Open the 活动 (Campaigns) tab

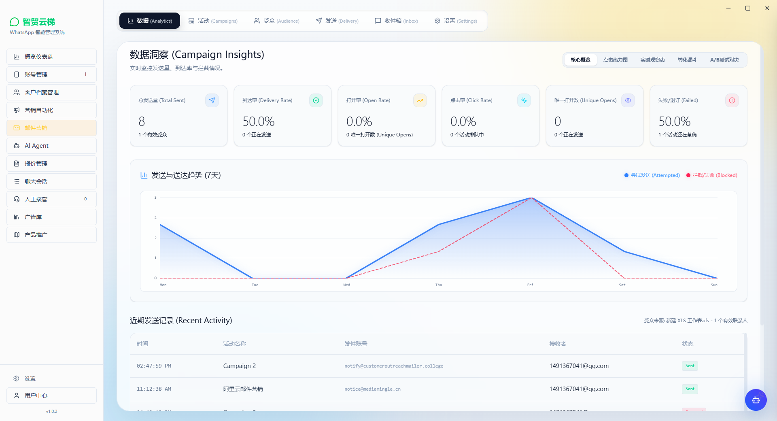(x=213, y=21)
